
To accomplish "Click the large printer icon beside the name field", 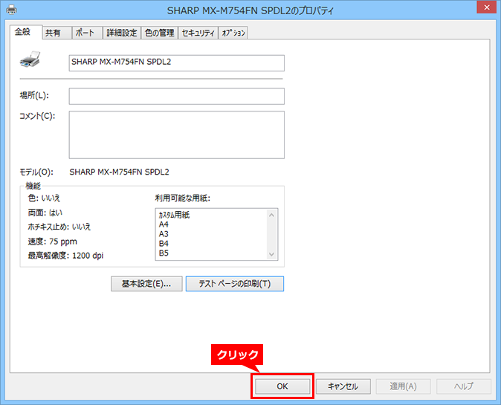I will [x=30, y=59].
